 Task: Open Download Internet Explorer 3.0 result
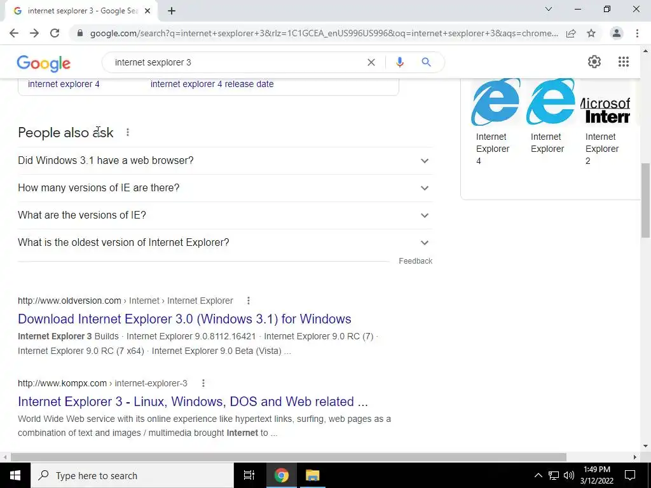point(184,319)
